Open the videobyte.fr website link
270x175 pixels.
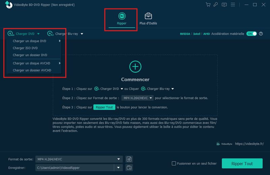pyautogui.click(x=249, y=144)
